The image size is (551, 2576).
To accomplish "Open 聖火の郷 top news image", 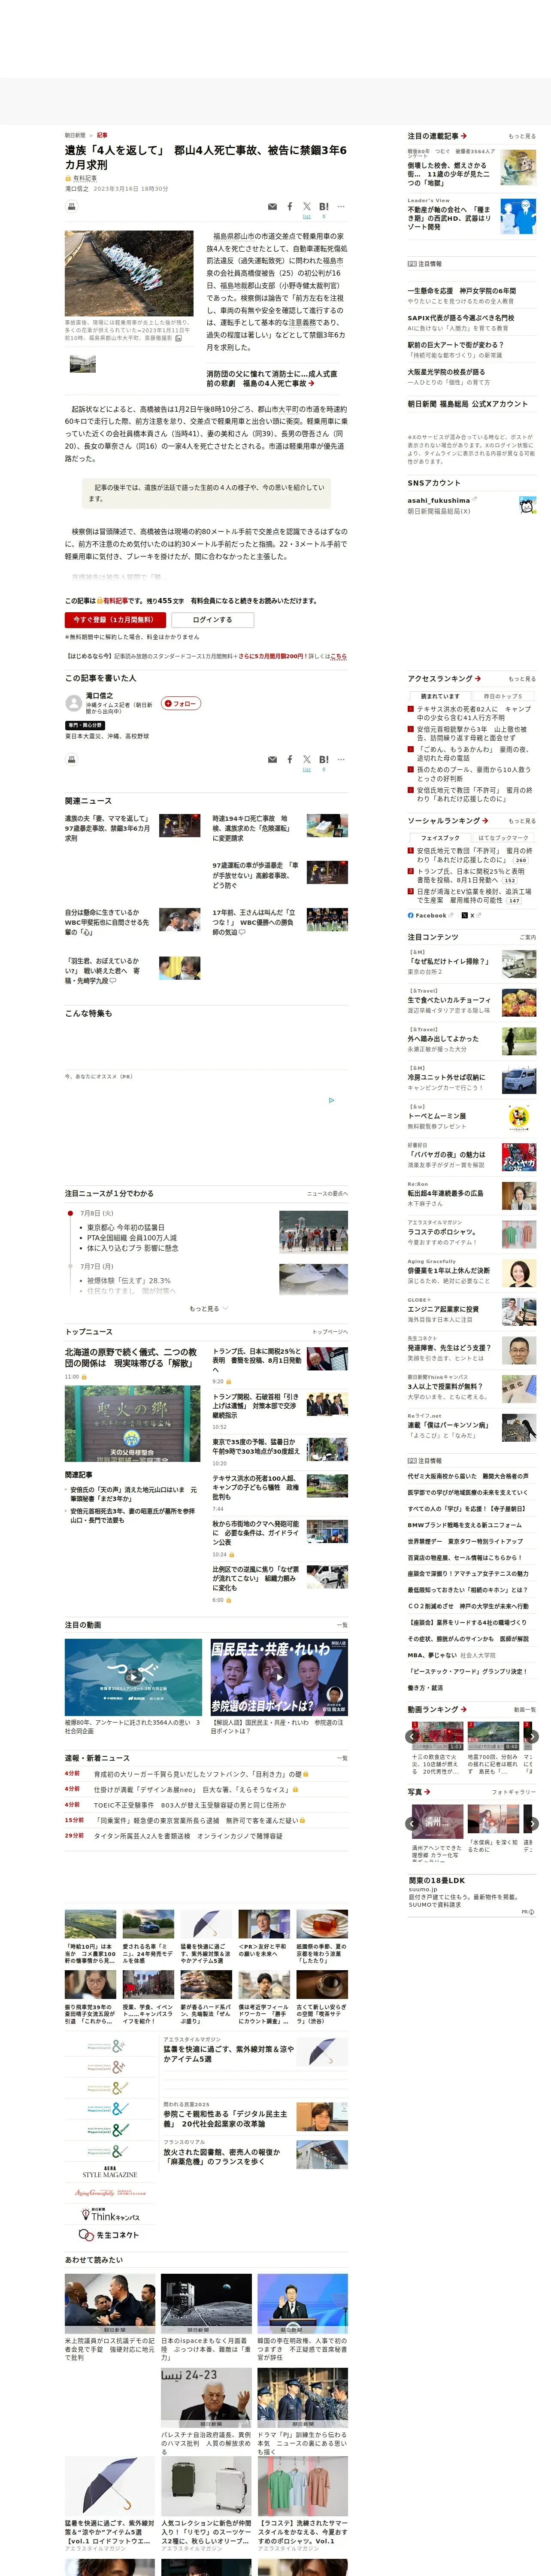I will [x=132, y=1424].
